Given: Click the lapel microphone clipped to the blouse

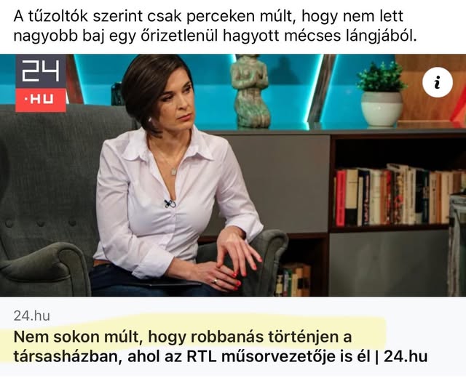Looking at the screenshot, I should [x=170, y=204].
